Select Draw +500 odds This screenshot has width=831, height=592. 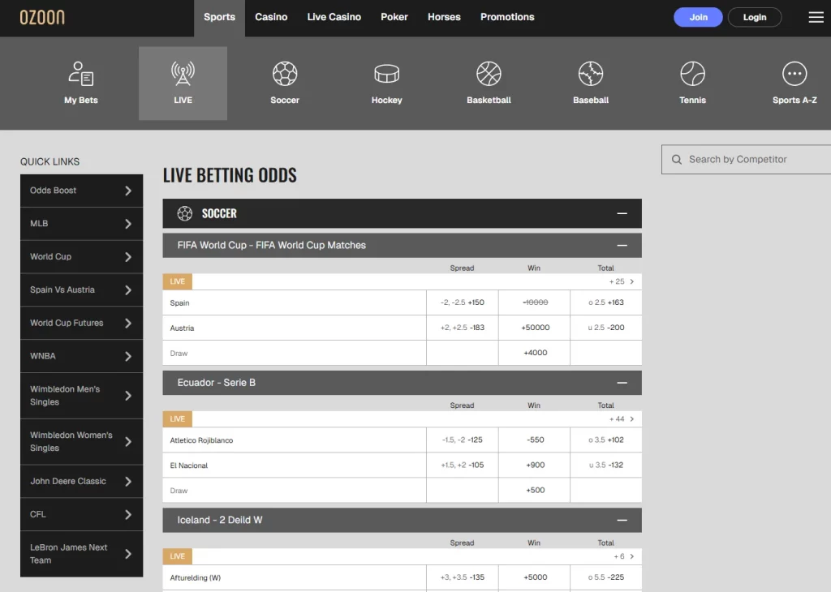point(535,491)
